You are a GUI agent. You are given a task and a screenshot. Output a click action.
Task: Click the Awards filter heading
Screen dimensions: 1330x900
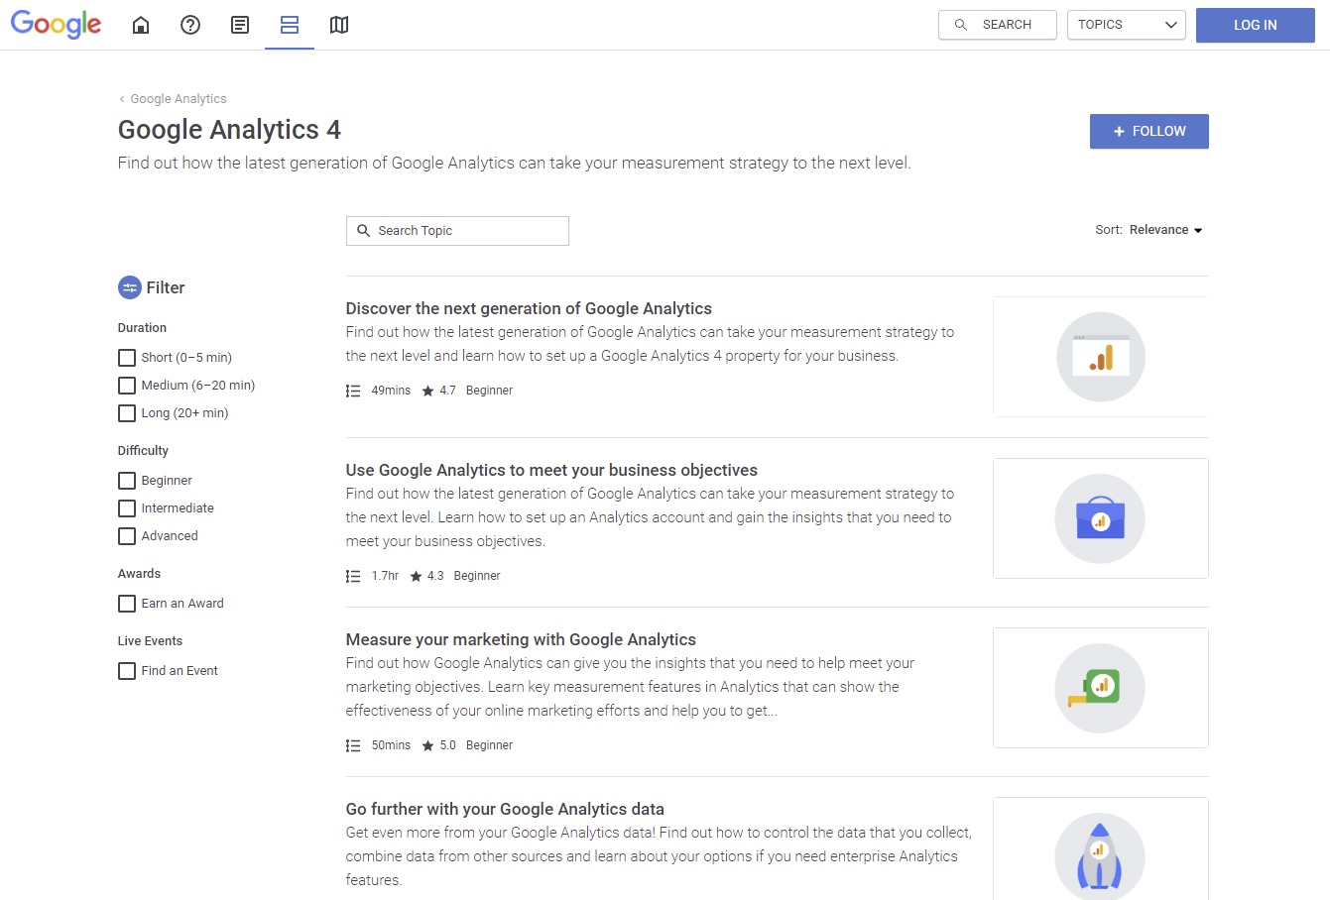tap(139, 574)
